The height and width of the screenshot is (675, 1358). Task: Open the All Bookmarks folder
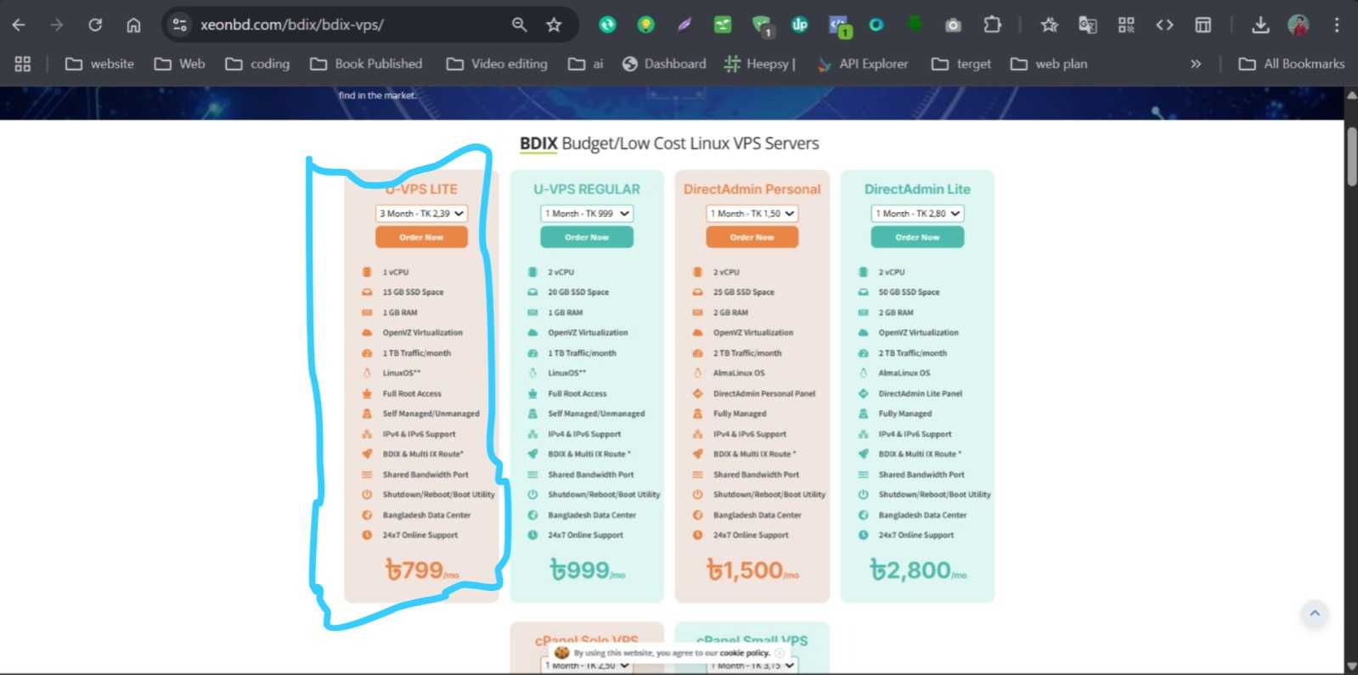1292,64
